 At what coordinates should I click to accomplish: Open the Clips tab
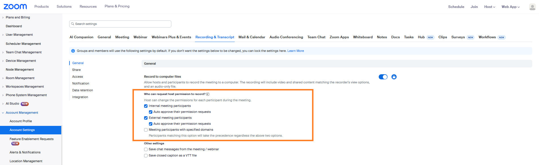point(443,37)
